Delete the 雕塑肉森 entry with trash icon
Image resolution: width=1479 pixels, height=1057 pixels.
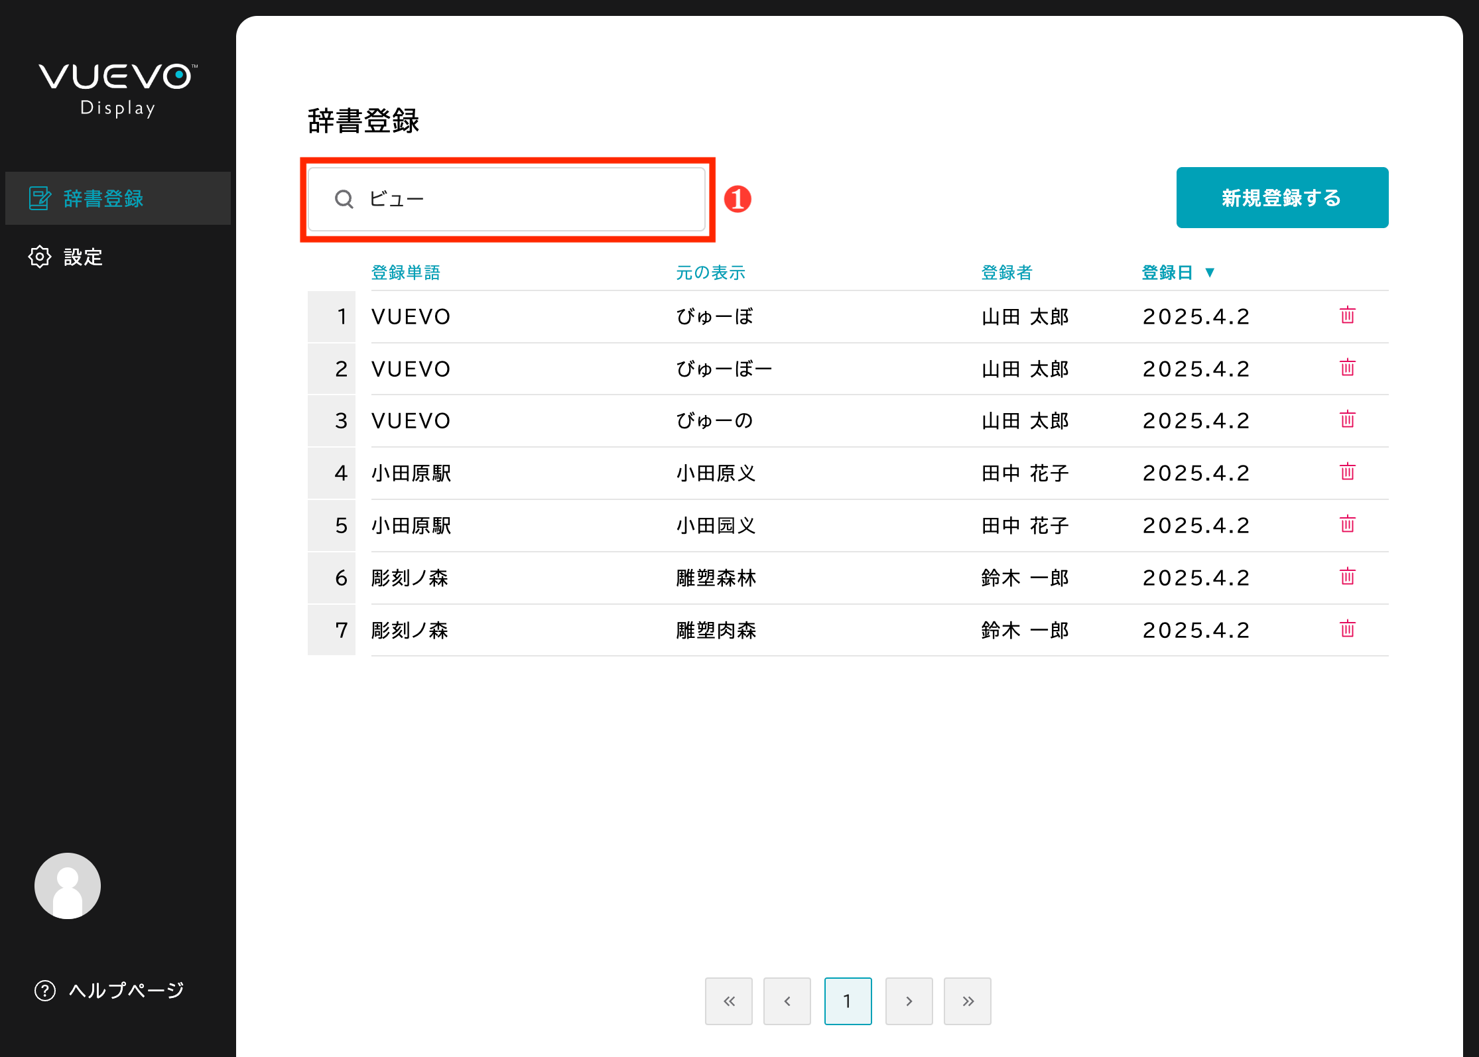point(1348,629)
